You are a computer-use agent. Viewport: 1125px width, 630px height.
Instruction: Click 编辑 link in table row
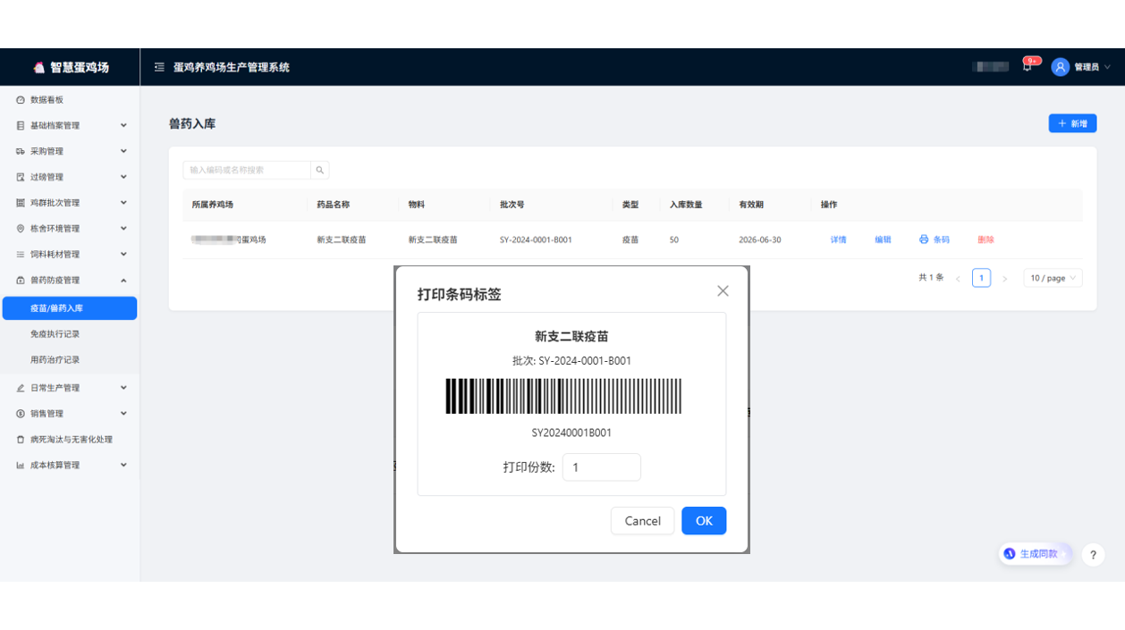(883, 239)
